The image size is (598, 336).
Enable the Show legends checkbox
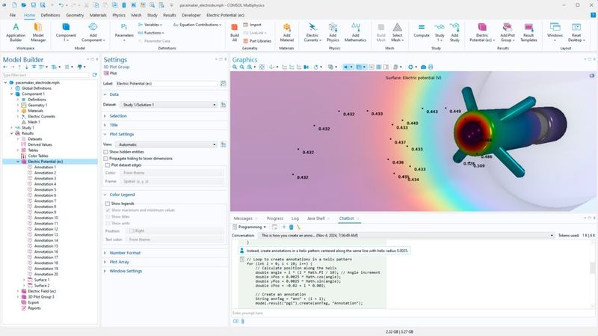108,204
